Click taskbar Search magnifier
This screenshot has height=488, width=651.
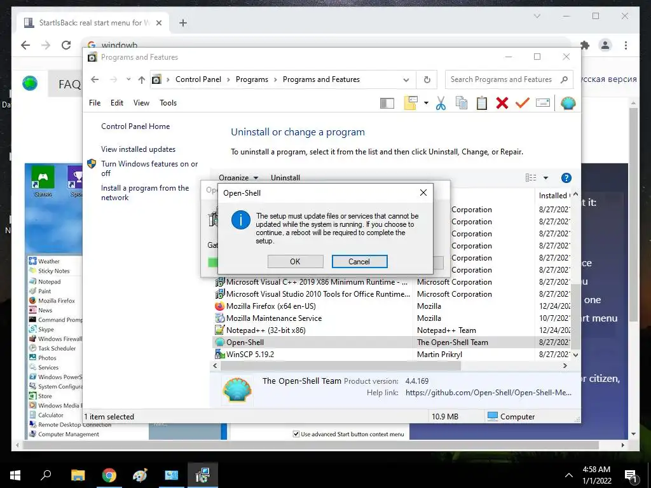coord(46,475)
